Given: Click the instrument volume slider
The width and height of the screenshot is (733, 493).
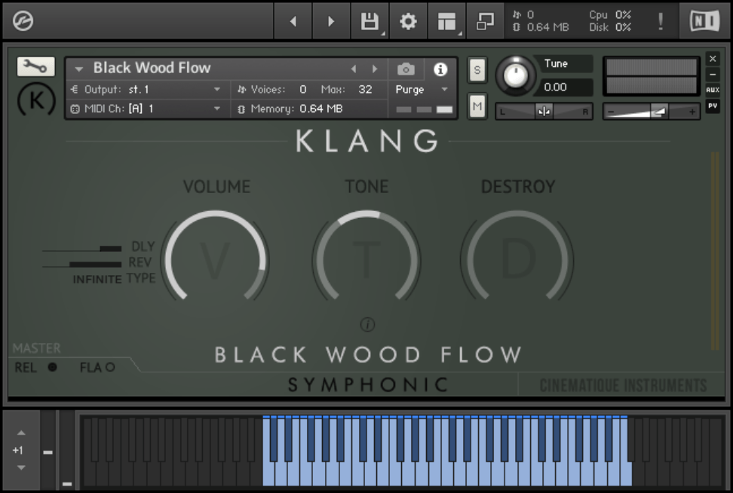Looking at the screenshot, I should point(652,112).
